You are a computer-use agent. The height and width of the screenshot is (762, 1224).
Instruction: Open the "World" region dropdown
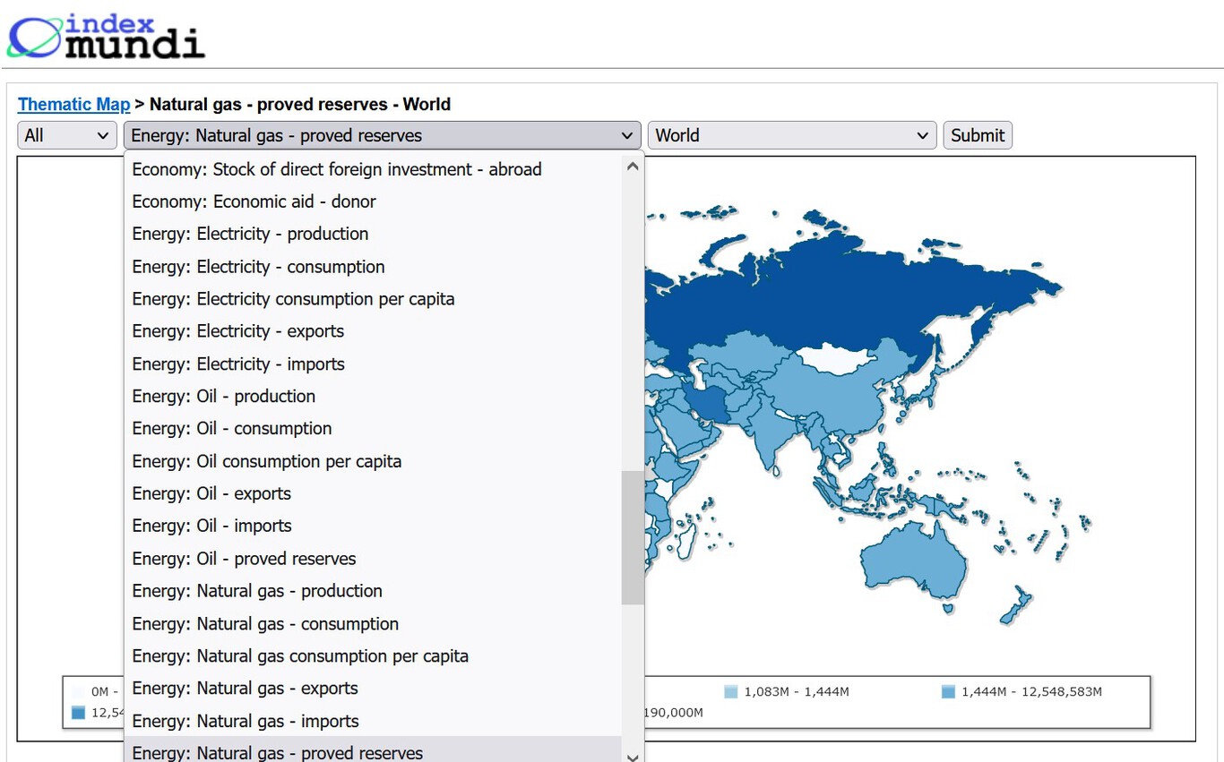(791, 134)
